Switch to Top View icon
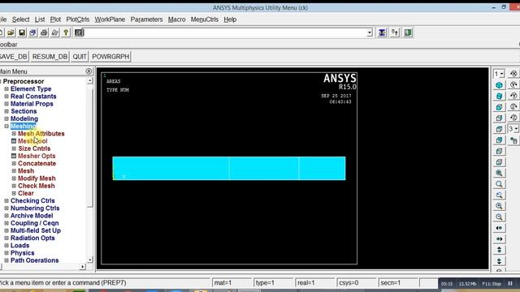 pos(499,129)
